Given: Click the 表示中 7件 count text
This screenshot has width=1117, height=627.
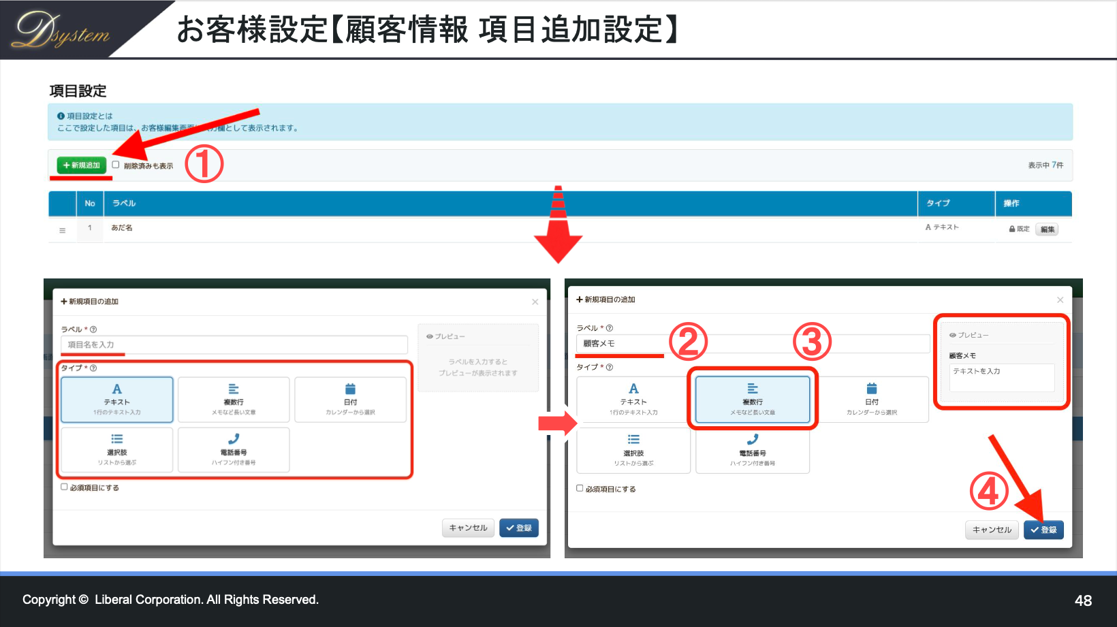Looking at the screenshot, I should [x=1045, y=165].
